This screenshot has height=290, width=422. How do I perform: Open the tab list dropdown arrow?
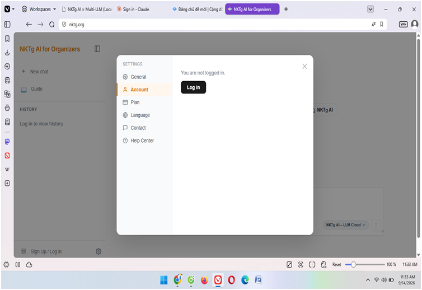(371, 9)
